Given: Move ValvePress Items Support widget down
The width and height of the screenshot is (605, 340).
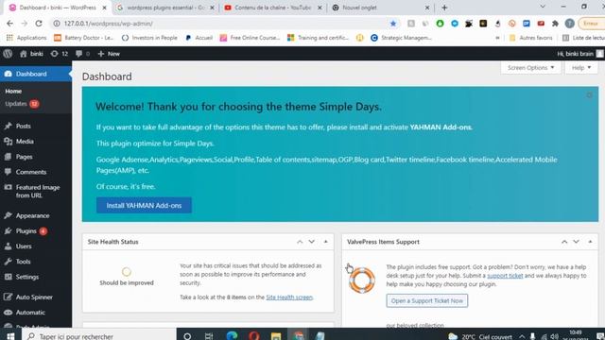Looking at the screenshot, I should pos(576,242).
